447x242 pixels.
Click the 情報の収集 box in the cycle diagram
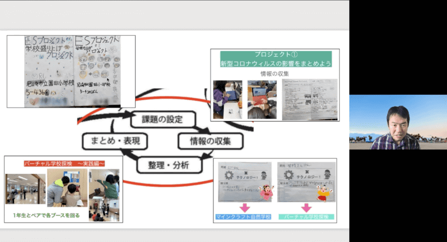click(x=211, y=141)
